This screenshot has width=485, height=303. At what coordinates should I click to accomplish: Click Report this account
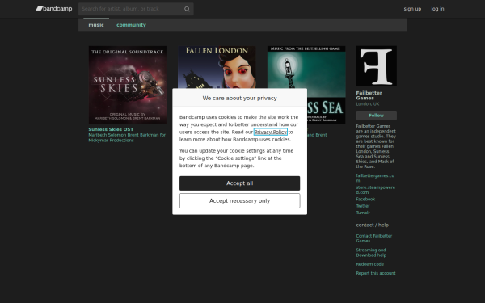(x=376, y=273)
